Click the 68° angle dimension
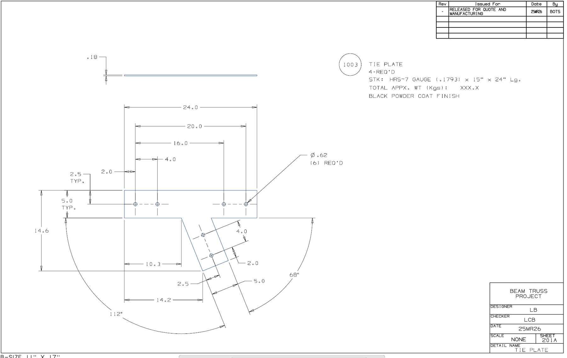Image resolution: width=567 pixels, height=358 pixels. 294,275
